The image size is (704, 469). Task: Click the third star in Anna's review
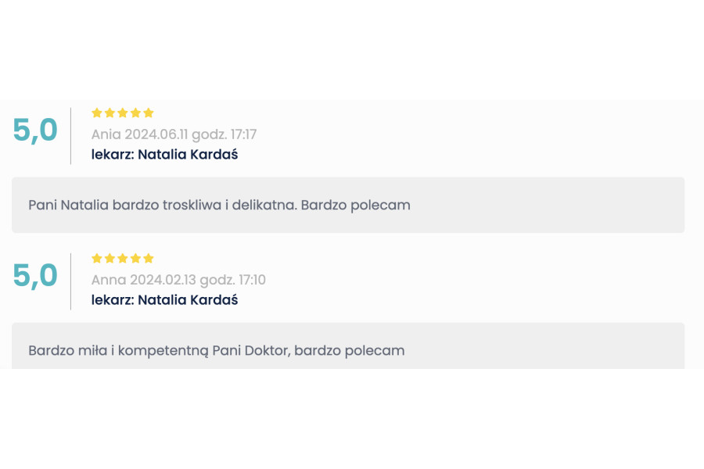(x=123, y=258)
